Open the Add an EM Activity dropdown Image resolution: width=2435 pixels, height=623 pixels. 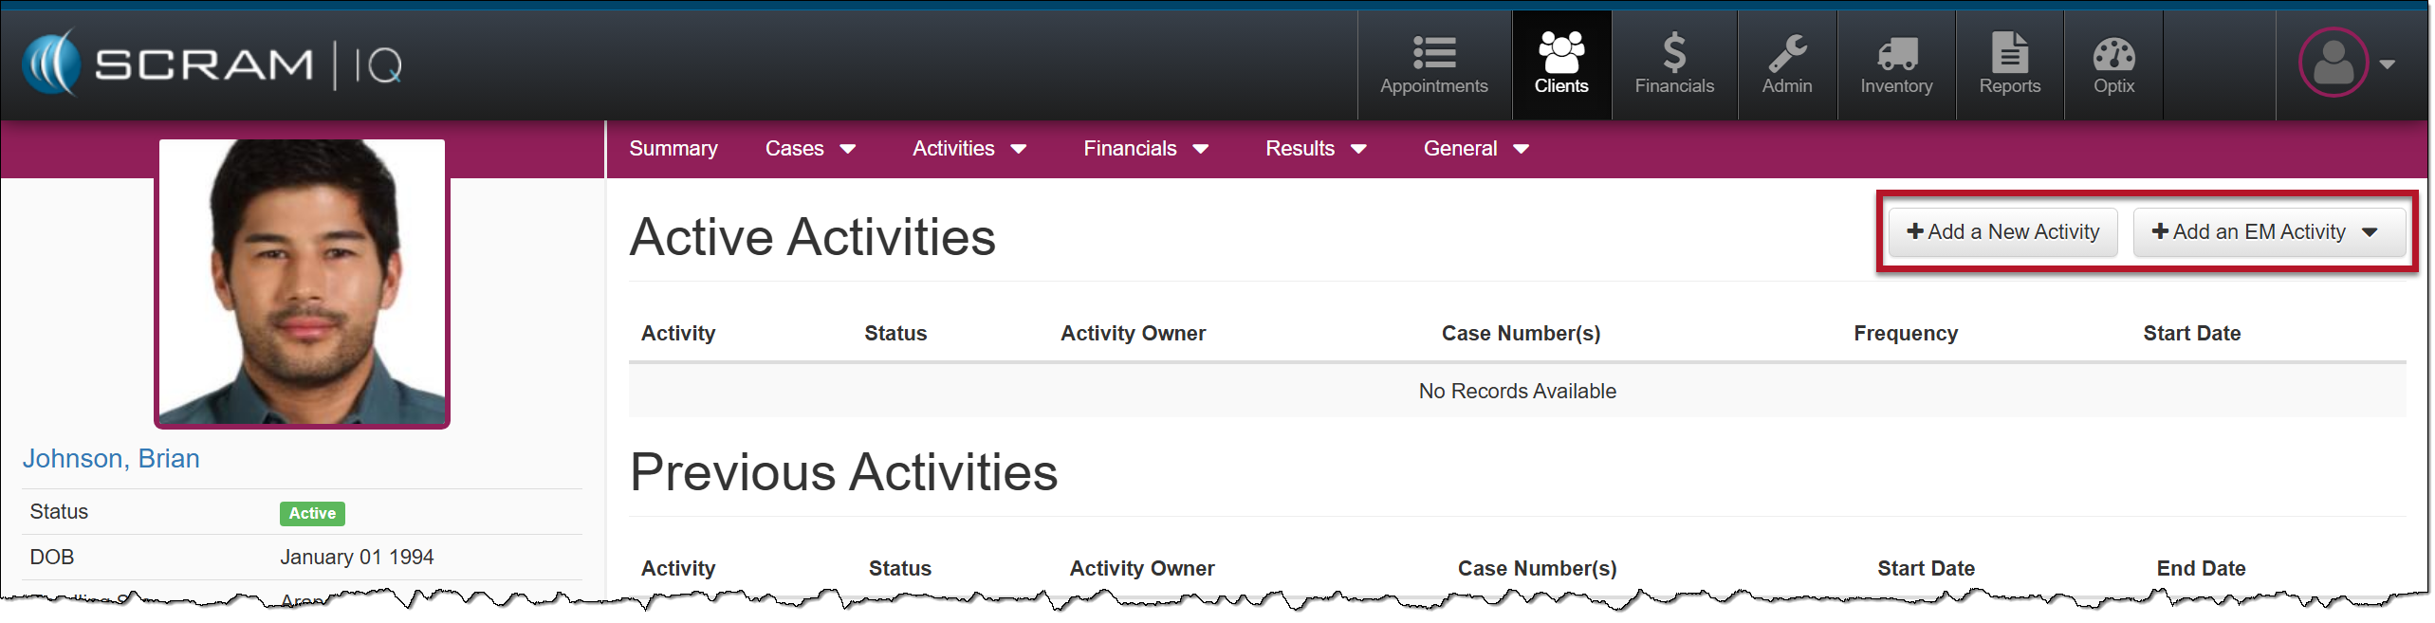2267,232
